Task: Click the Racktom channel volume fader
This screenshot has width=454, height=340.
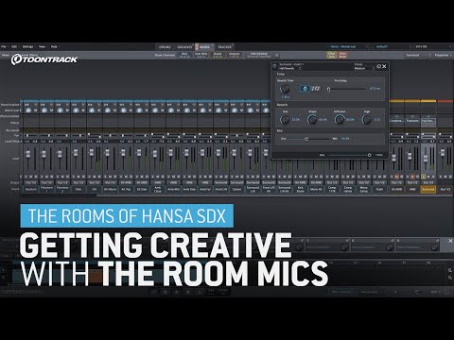Action: coord(27,154)
